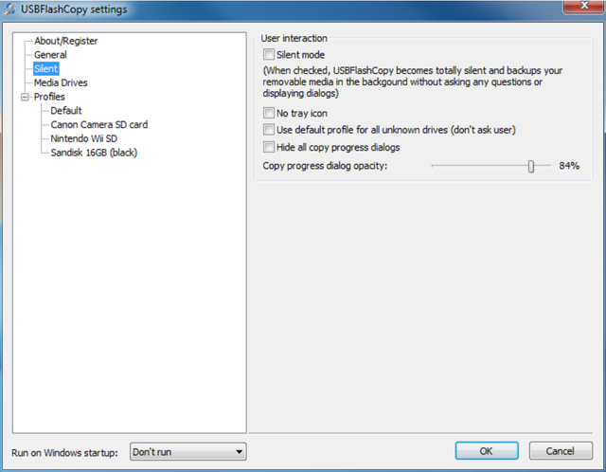Screen dimensions: 606x472
Task: Click the copy progress opacity slider handle
Action: tap(531, 167)
